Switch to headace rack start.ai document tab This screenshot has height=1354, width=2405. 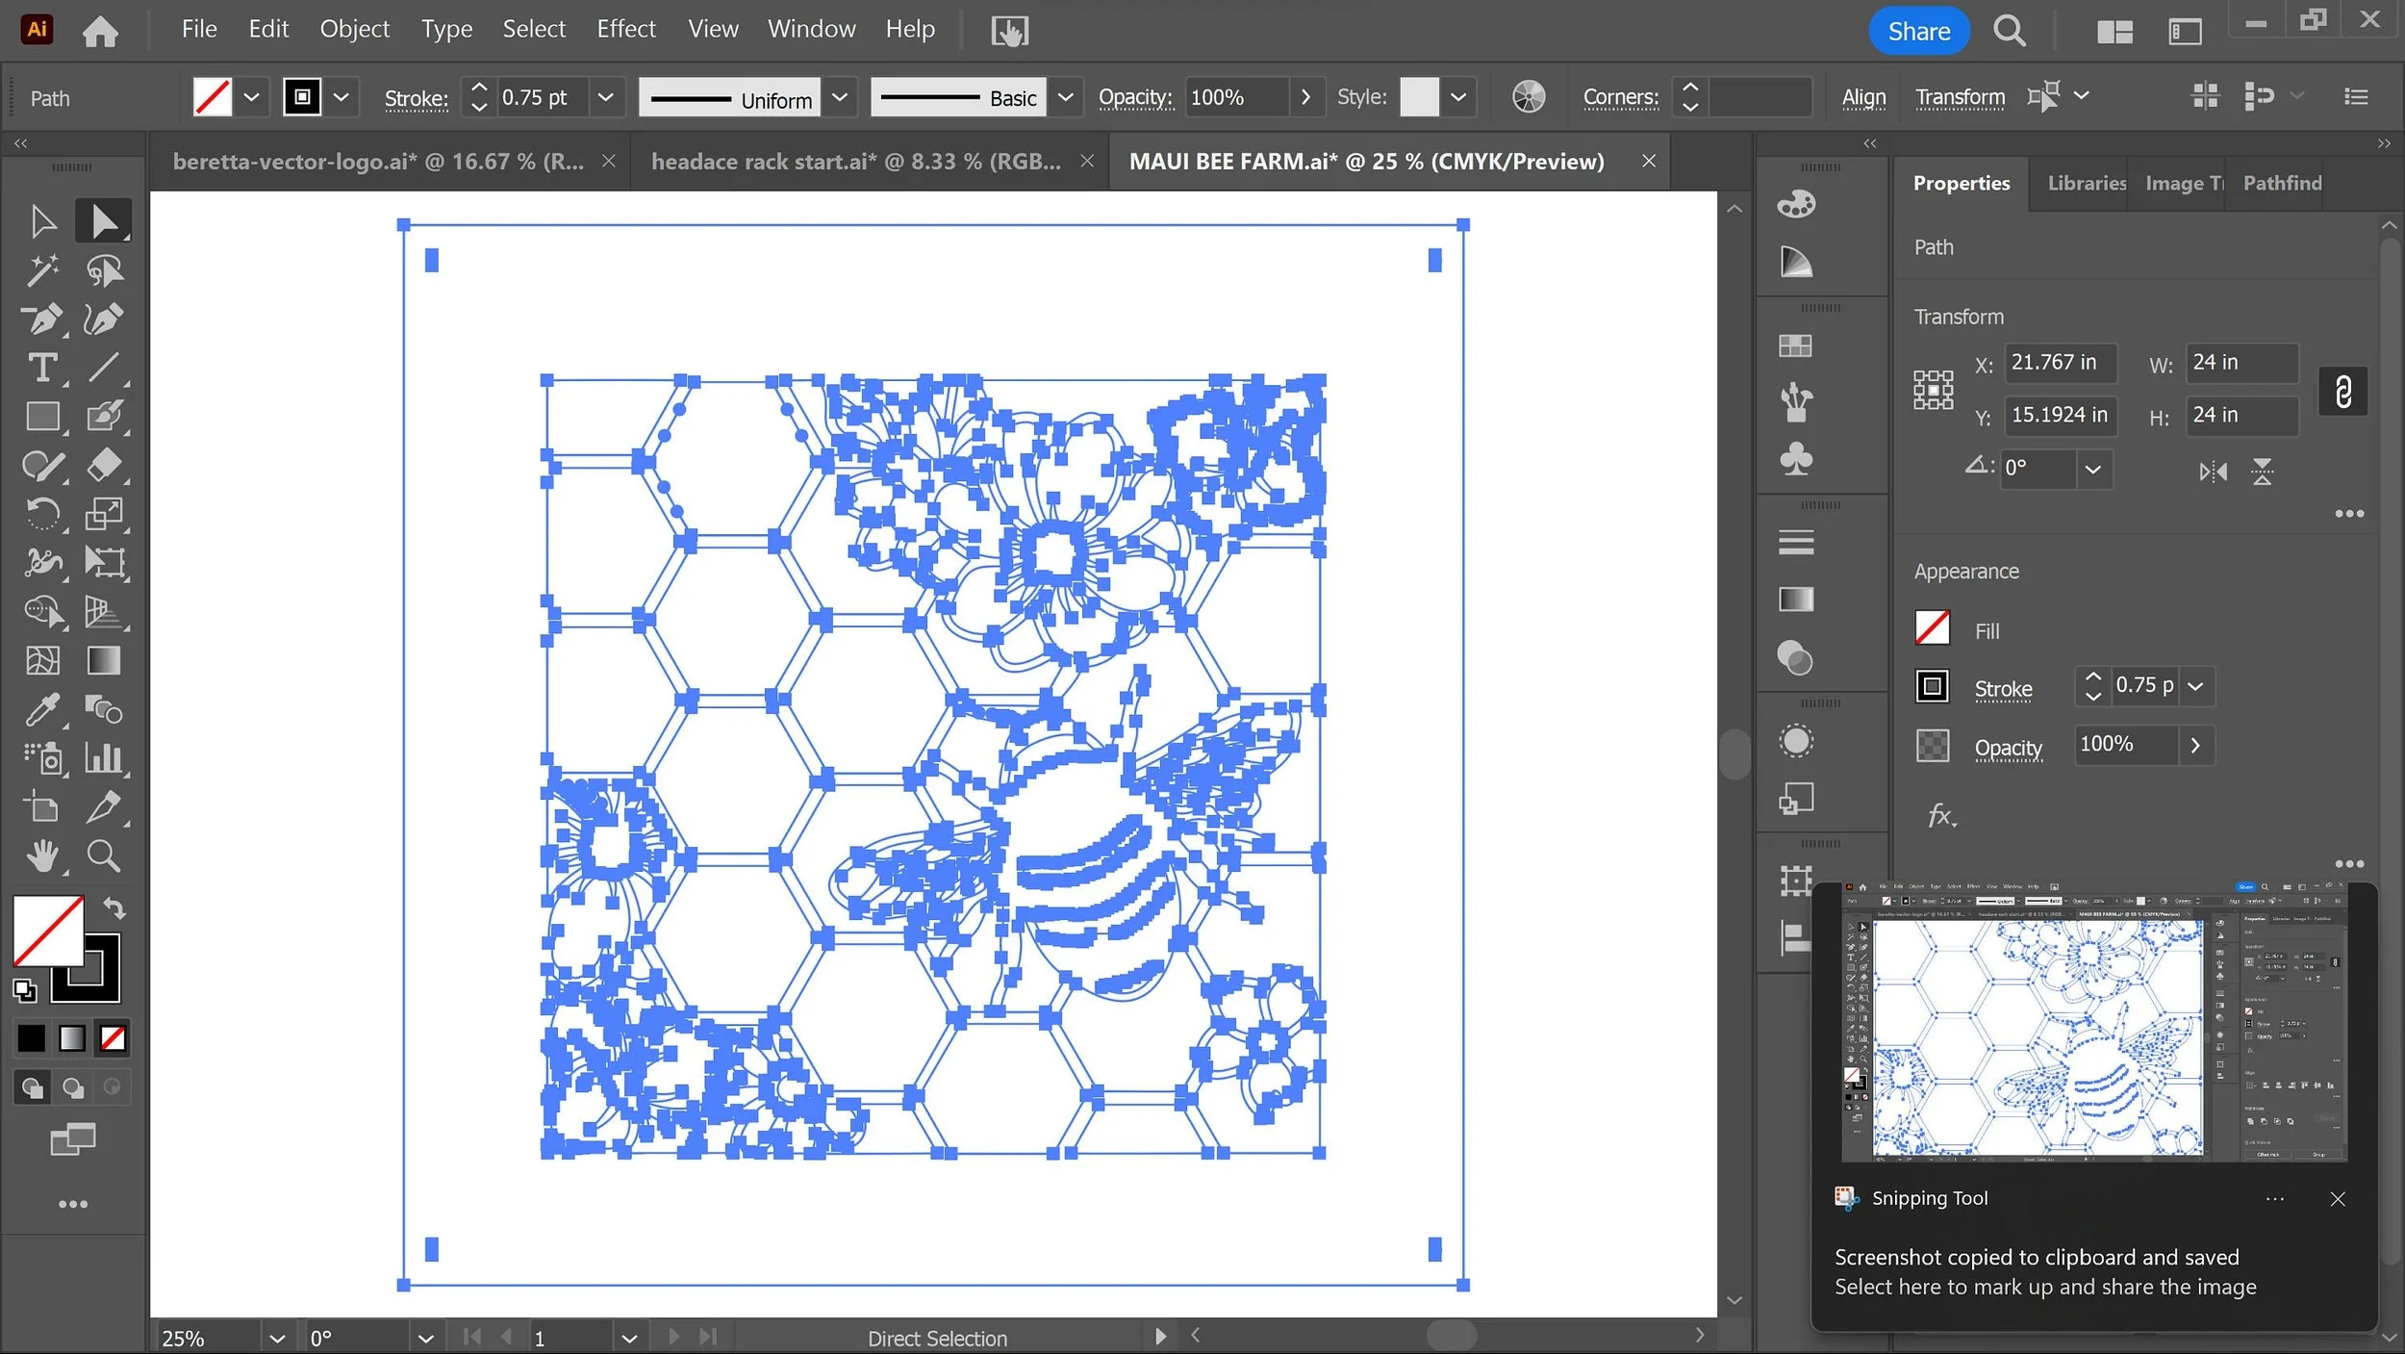[x=856, y=162]
